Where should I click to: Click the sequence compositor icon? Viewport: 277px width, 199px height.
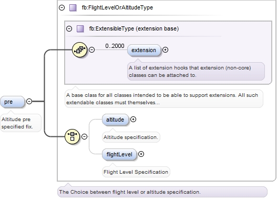pos(79,49)
